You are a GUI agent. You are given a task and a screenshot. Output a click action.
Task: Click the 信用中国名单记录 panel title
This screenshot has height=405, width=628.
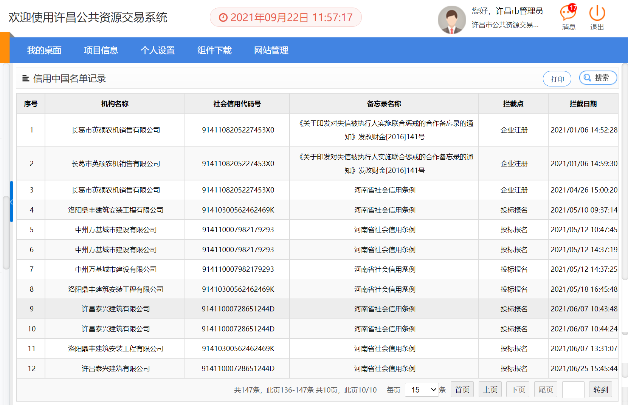tap(70, 79)
